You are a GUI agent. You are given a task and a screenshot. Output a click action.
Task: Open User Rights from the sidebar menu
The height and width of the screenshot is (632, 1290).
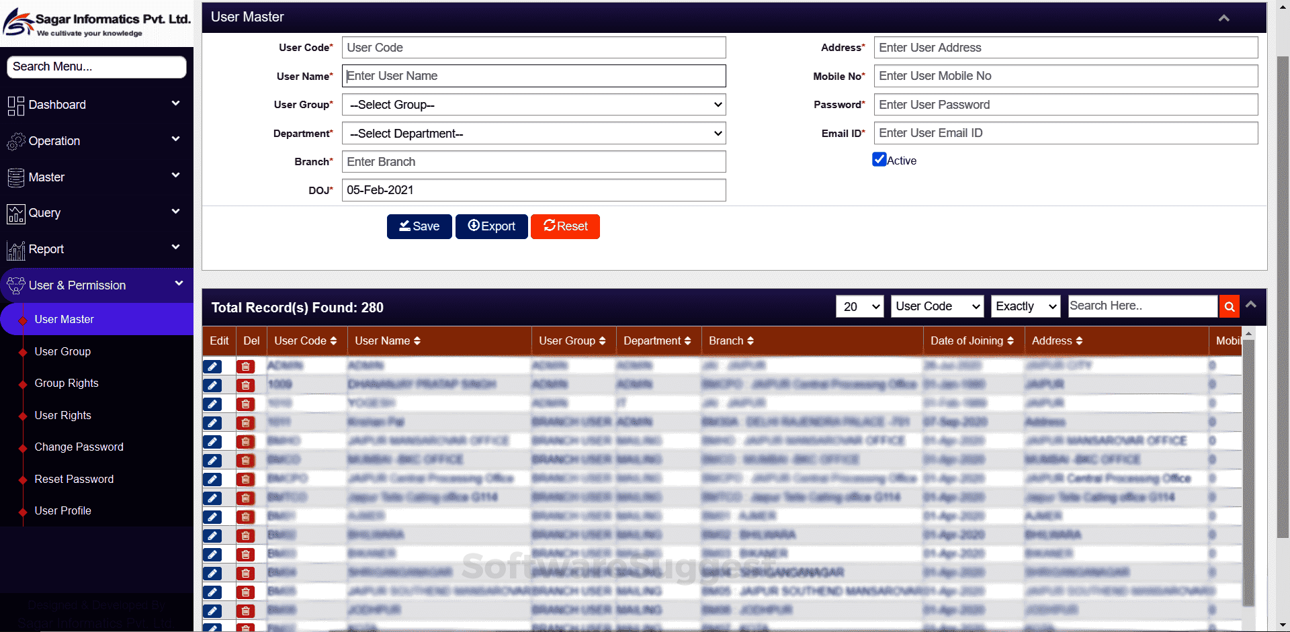tap(62, 415)
